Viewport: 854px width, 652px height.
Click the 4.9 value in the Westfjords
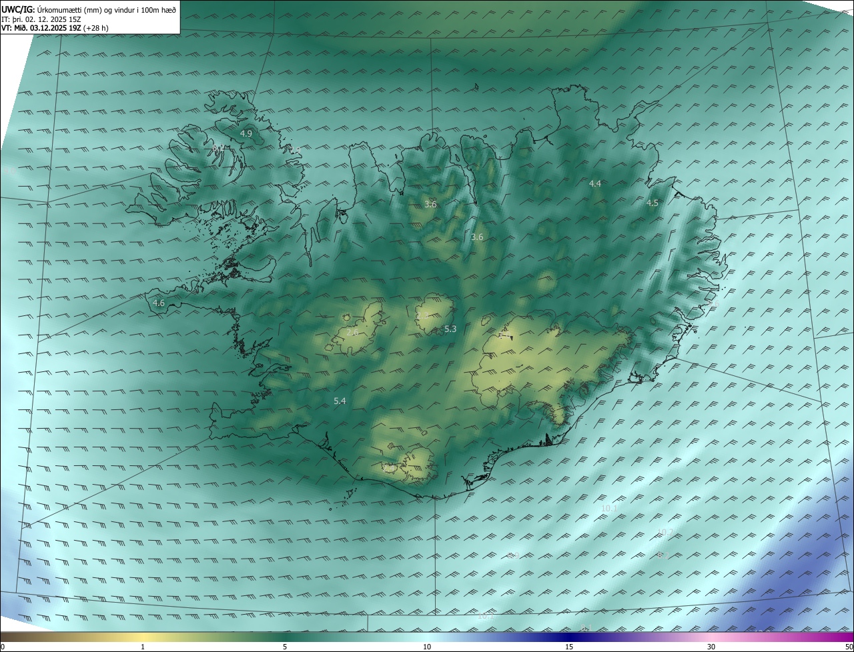(x=246, y=134)
